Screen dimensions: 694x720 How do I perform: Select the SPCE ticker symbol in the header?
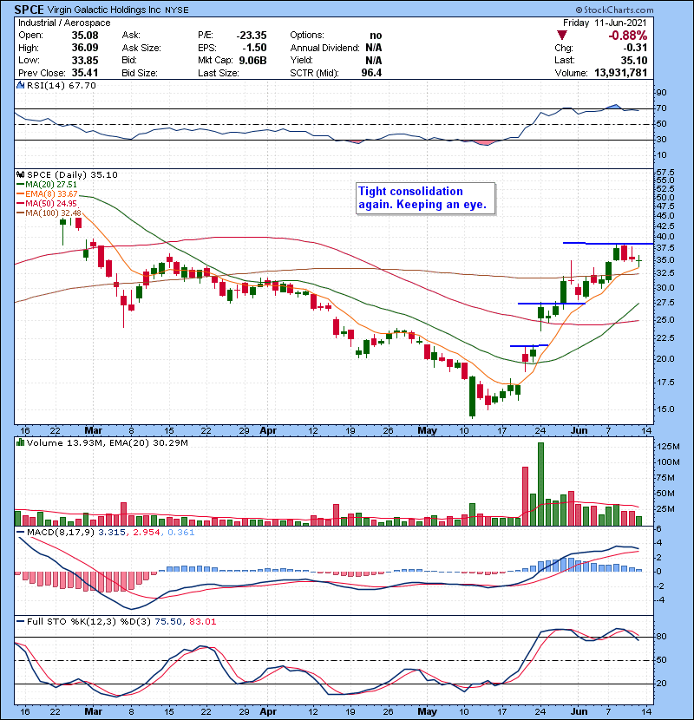point(29,10)
